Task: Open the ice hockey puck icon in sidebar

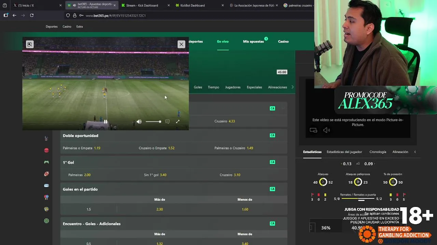Action: (x=46, y=185)
